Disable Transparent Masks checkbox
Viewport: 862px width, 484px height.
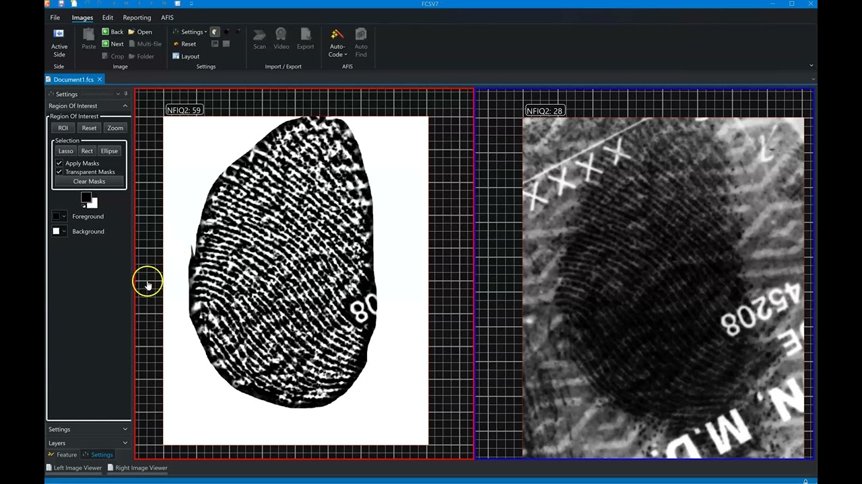(x=59, y=172)
